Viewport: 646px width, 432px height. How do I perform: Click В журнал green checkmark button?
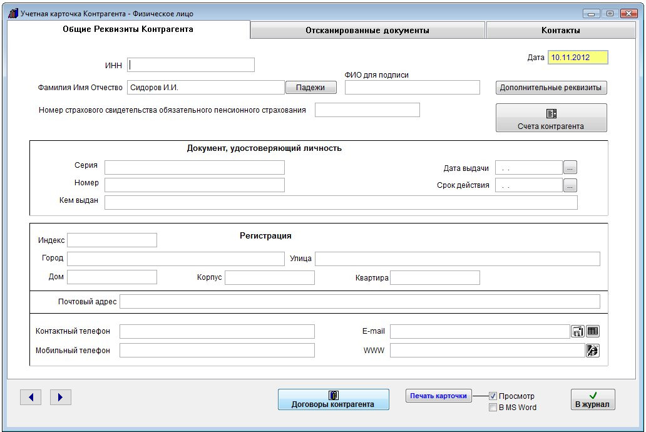pos(593,399)
